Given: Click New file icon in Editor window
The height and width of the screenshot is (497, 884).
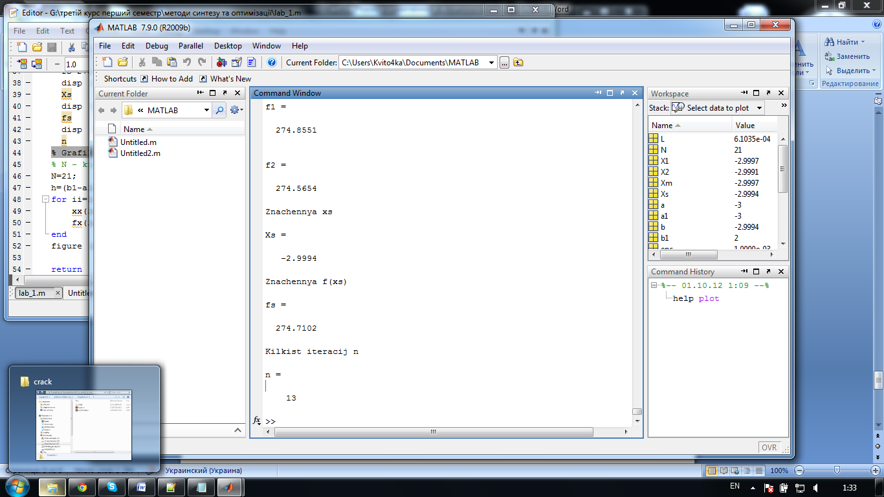Looking at the screenshot, I should 21,47.
